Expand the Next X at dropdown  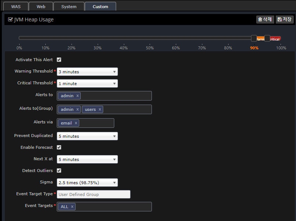(x=87, y=159)
